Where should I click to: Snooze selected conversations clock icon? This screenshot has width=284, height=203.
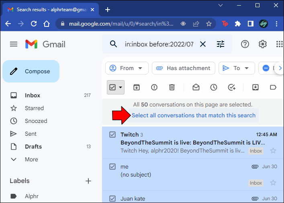[x=214, y=87]
